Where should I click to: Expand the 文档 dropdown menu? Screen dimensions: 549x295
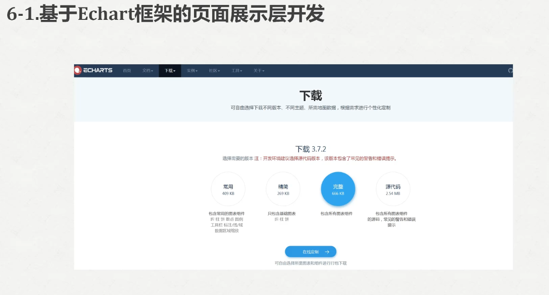(x=147, y=70)
